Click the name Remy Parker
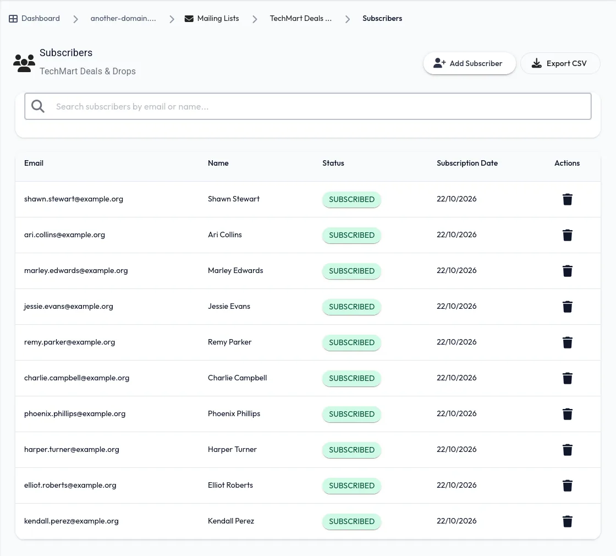 [229, 342]
